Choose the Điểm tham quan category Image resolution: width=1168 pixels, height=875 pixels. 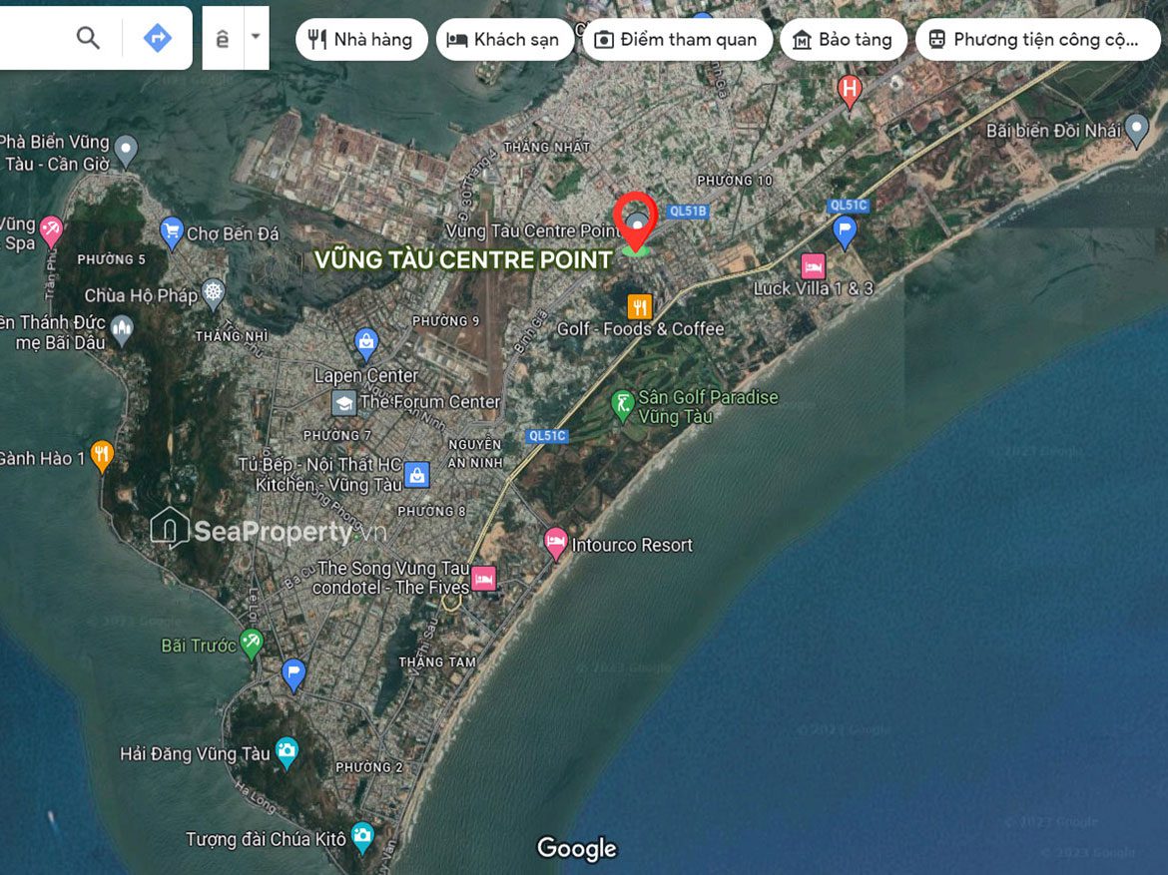pyautogui.click(x=677, y=40)
